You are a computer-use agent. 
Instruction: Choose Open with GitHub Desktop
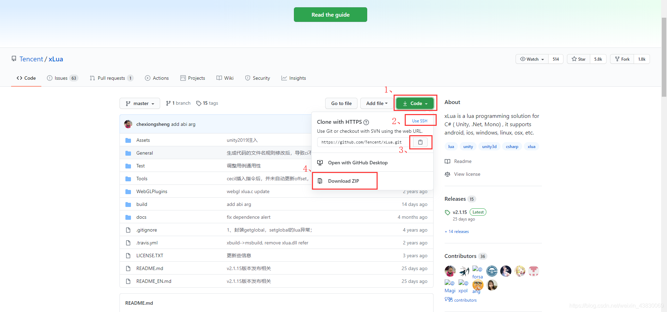tap(358, 163)
